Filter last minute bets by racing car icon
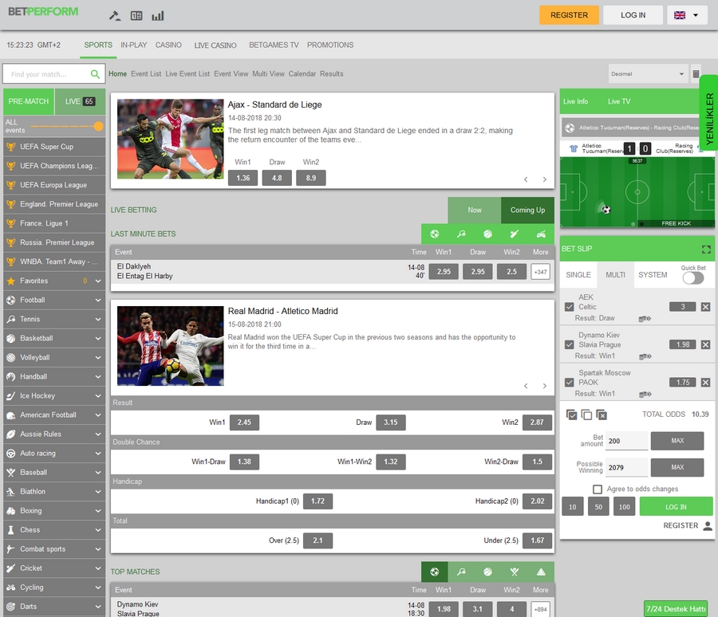This screenshot has height=617, width=718. point(541,234)
